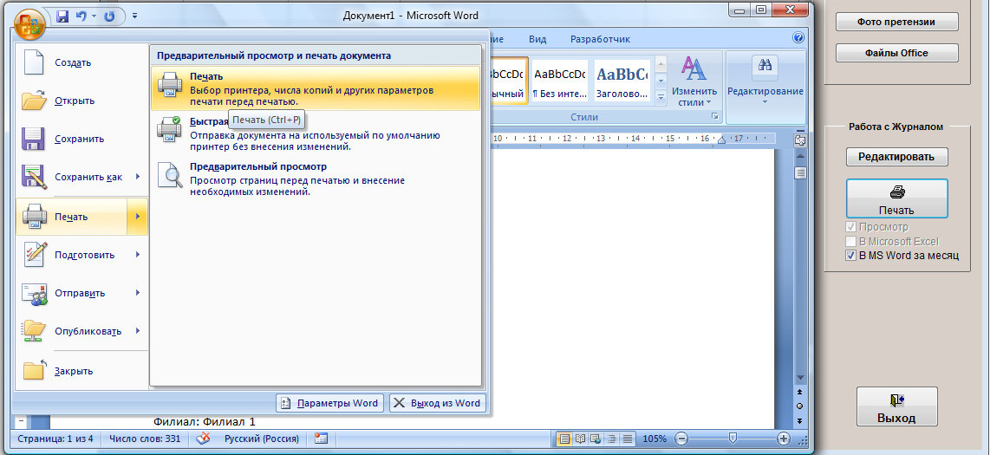Click Страница: 1 из 4 in status bar
The height and width of the screenshot is (455, 990).
[55, 439]
